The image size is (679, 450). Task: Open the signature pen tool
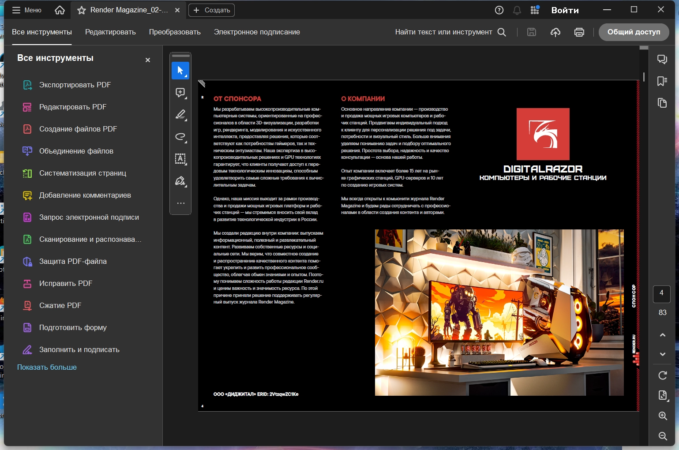pyautogui.click(x=180, y=181)
